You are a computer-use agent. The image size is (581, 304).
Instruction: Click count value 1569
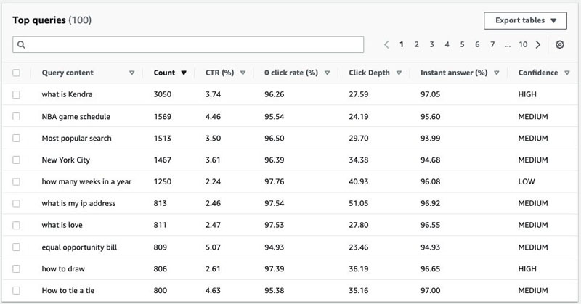click(162, 117)
